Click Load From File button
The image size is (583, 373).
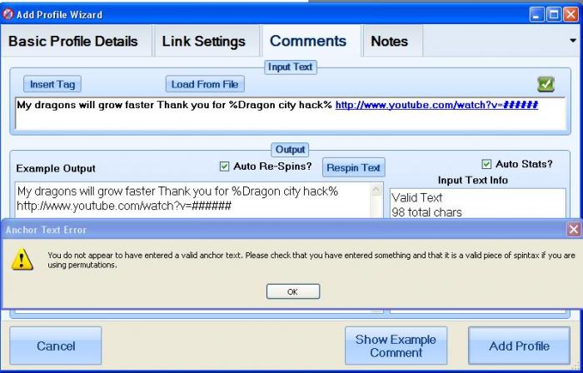(205, 84)
